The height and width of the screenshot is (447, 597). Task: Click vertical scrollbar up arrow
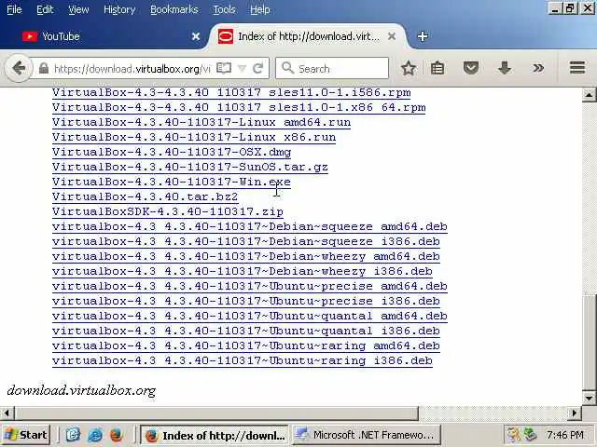tap(589, 94)
